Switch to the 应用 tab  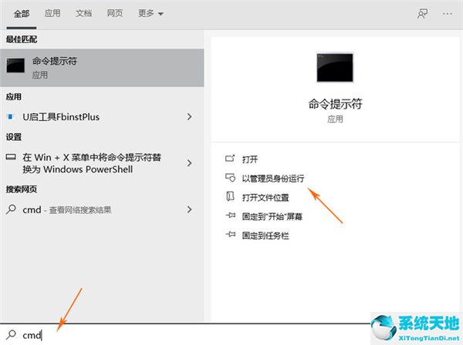click(52, 14)
